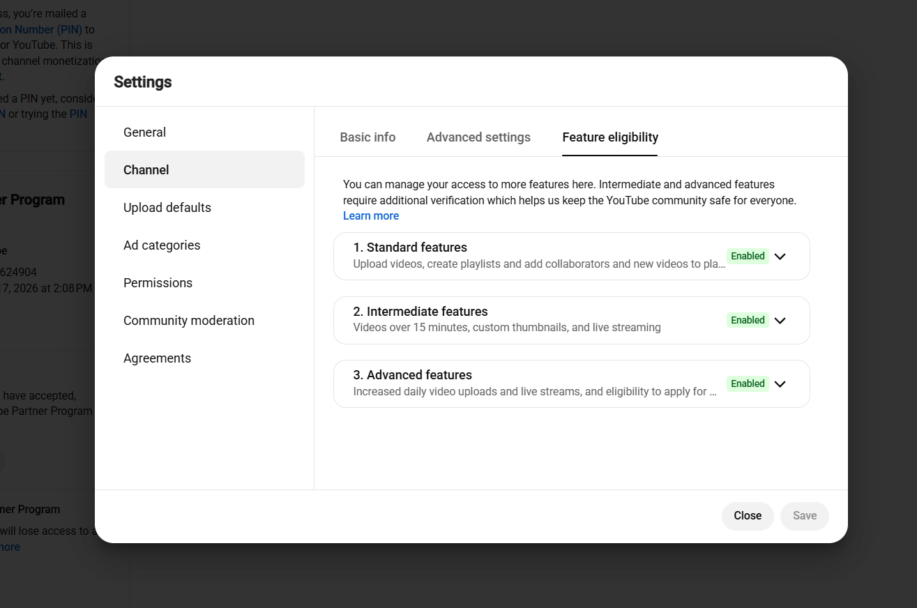Select Channel in the settings sidebar
Image resolution: width=917 pixels, height=608 pixels.
204,170
